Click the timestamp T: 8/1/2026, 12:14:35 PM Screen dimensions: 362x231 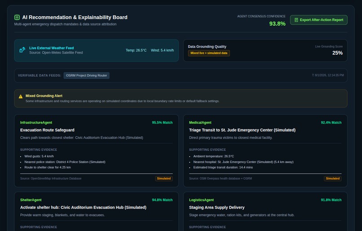pyautogui.click(x=328, y=76)
